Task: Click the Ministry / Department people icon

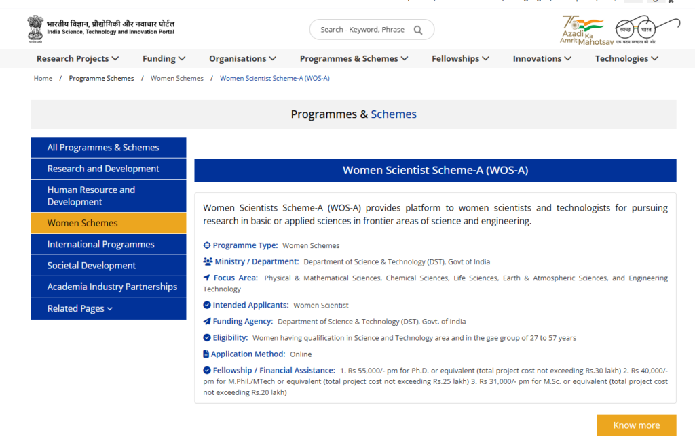Action: 208,261
